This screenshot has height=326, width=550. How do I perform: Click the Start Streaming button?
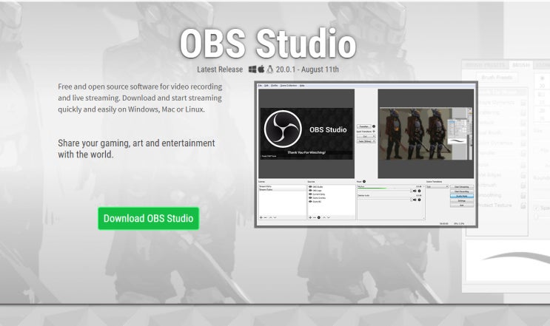tap(462, 187)
